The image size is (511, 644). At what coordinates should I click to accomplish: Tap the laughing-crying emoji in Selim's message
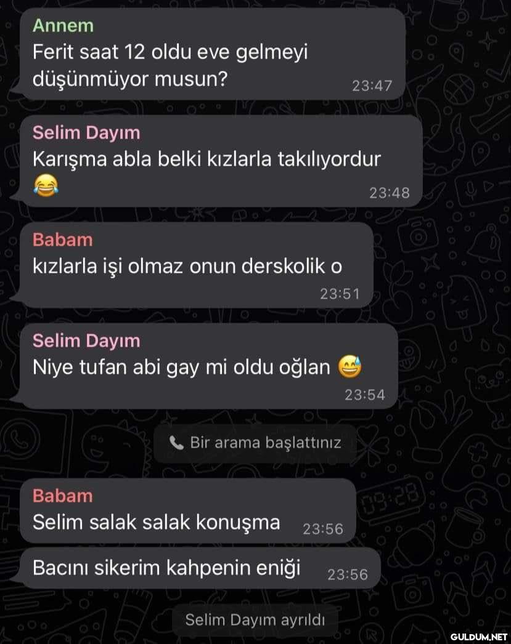pyautogui.click(x=46, y=185)
